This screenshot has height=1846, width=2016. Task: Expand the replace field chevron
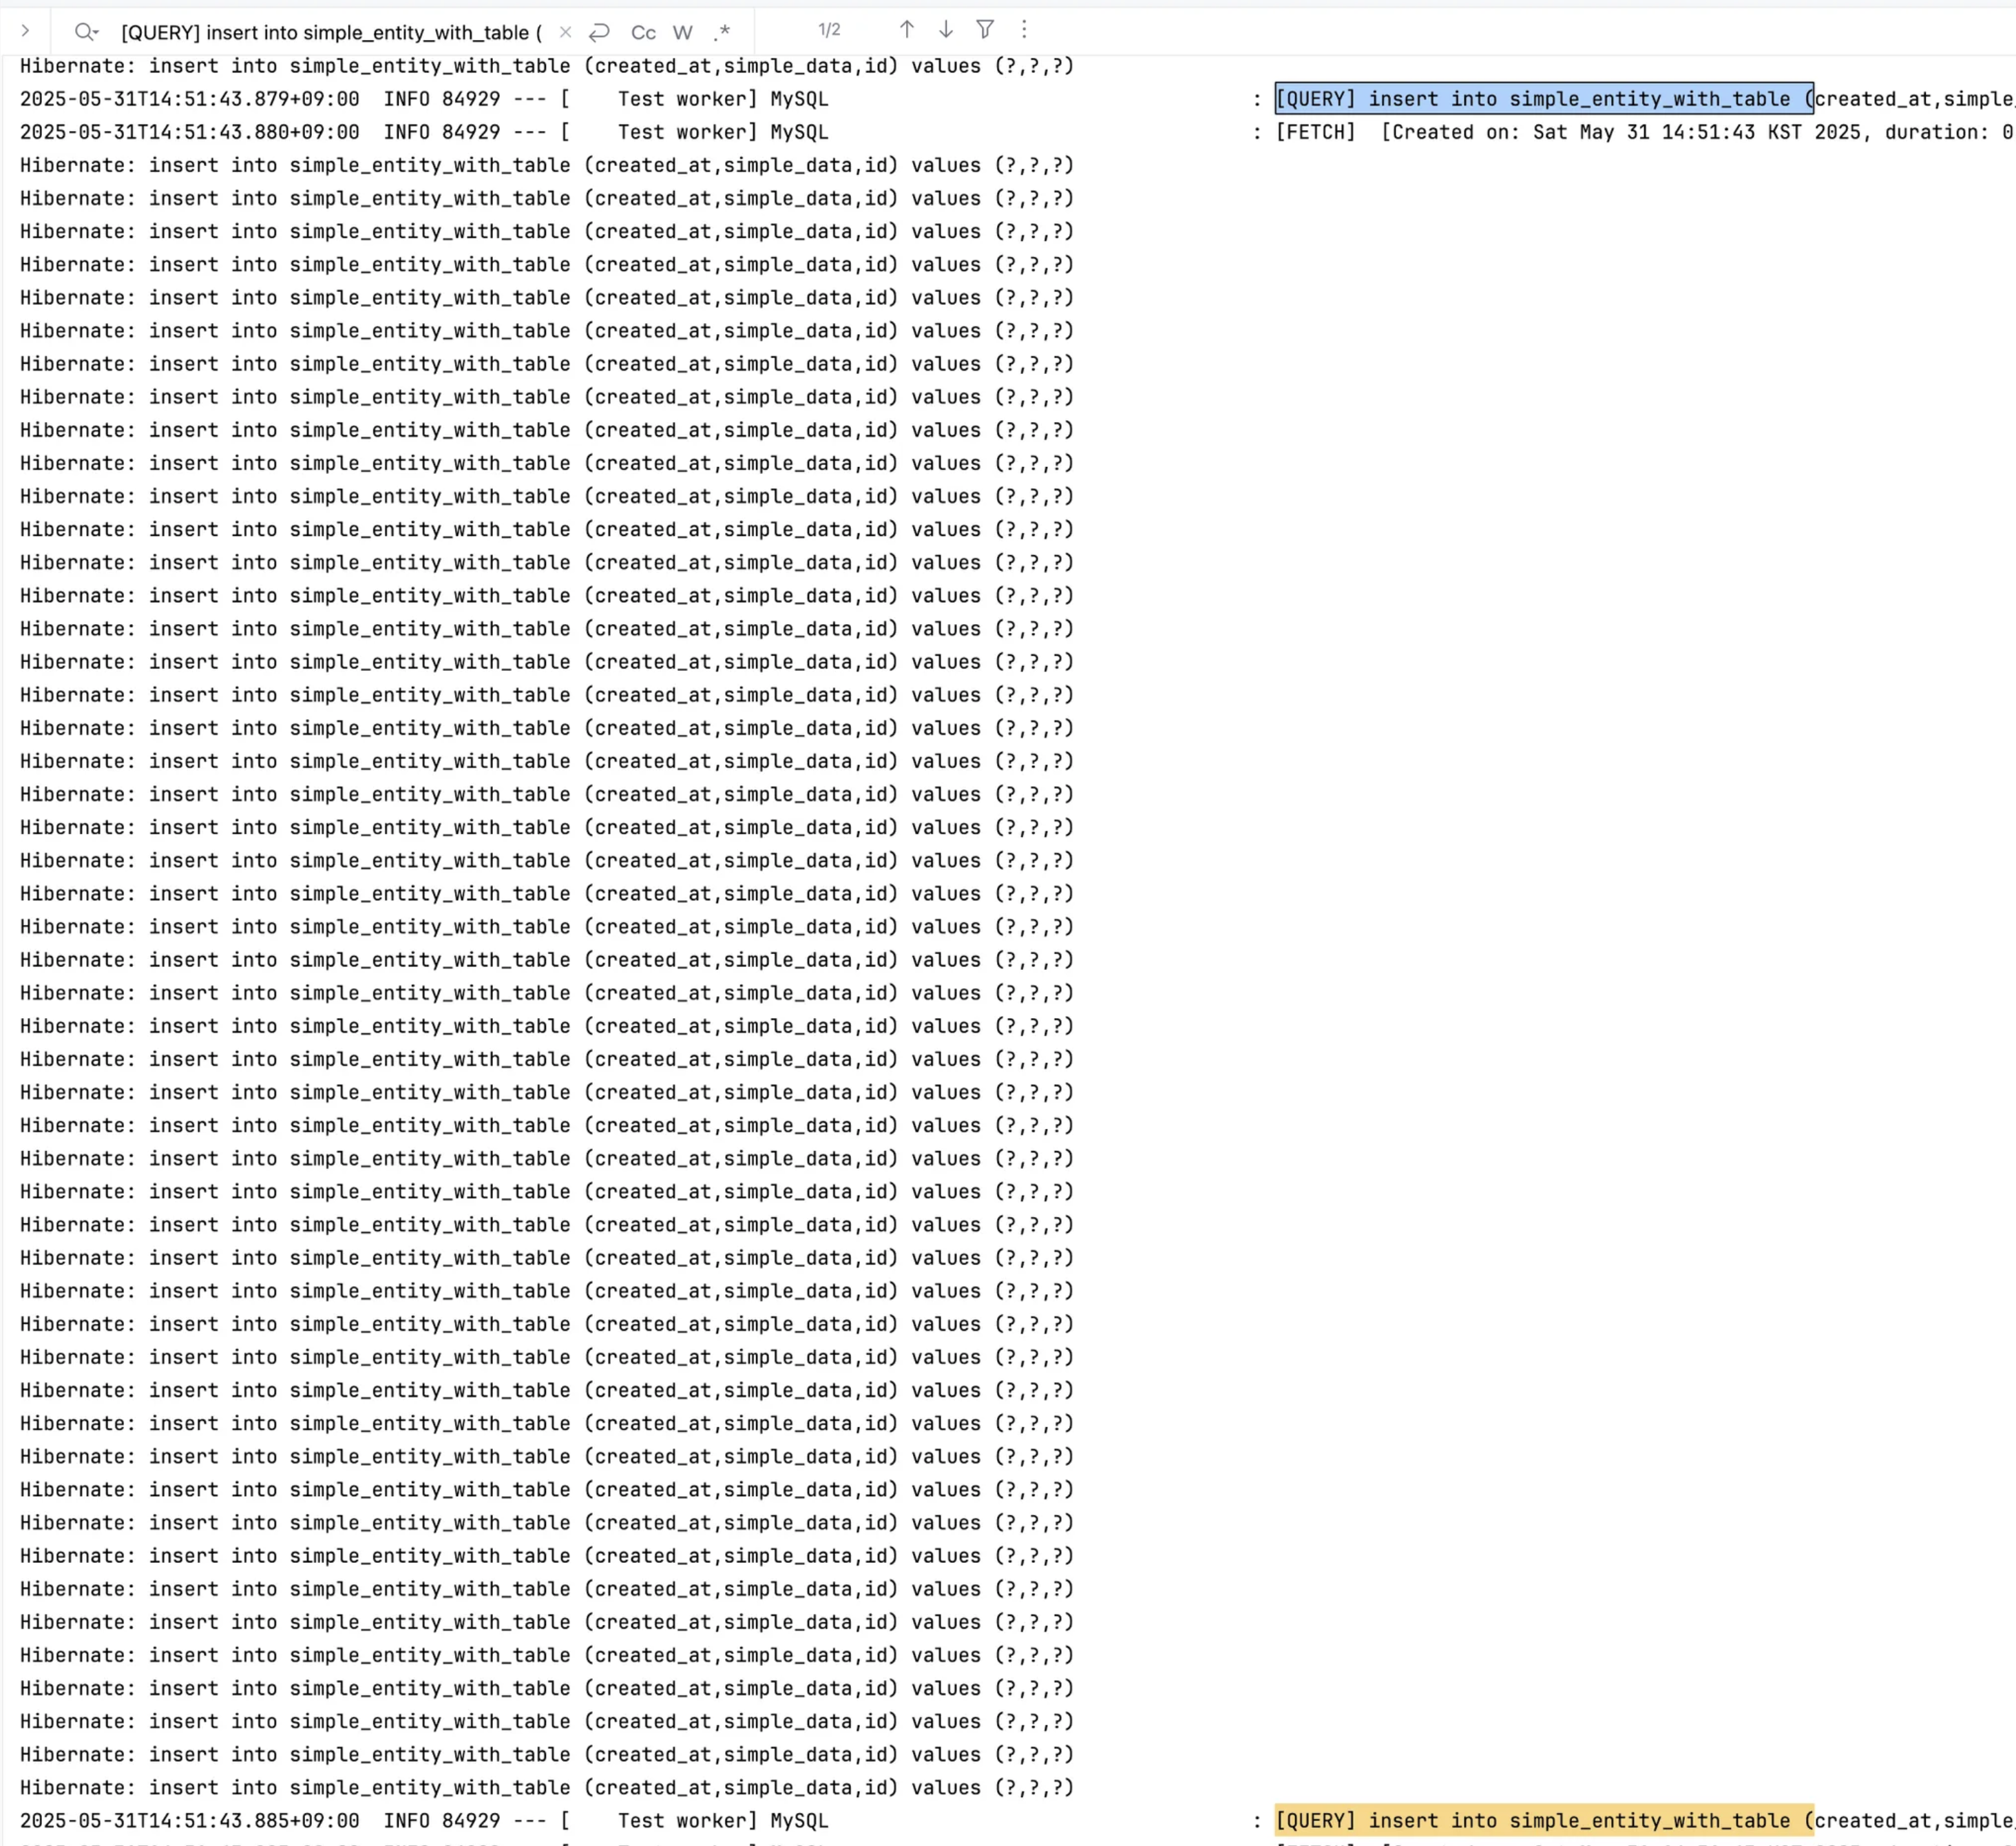tap(25, 31)
